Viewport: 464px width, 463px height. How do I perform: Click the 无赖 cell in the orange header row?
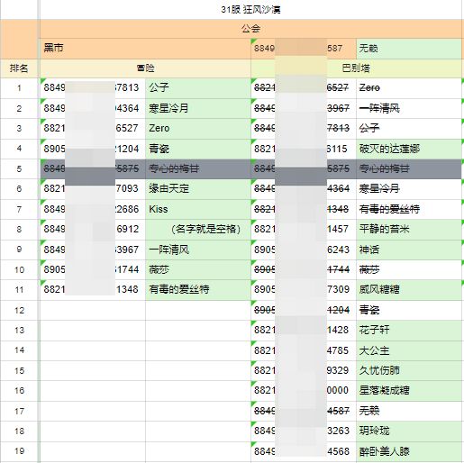click(x=409, y=48)
